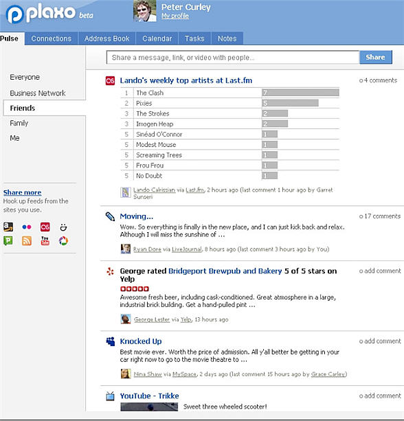Click The Clash play count bar
This screenshot has width=404, height=421.
point(300,93)
